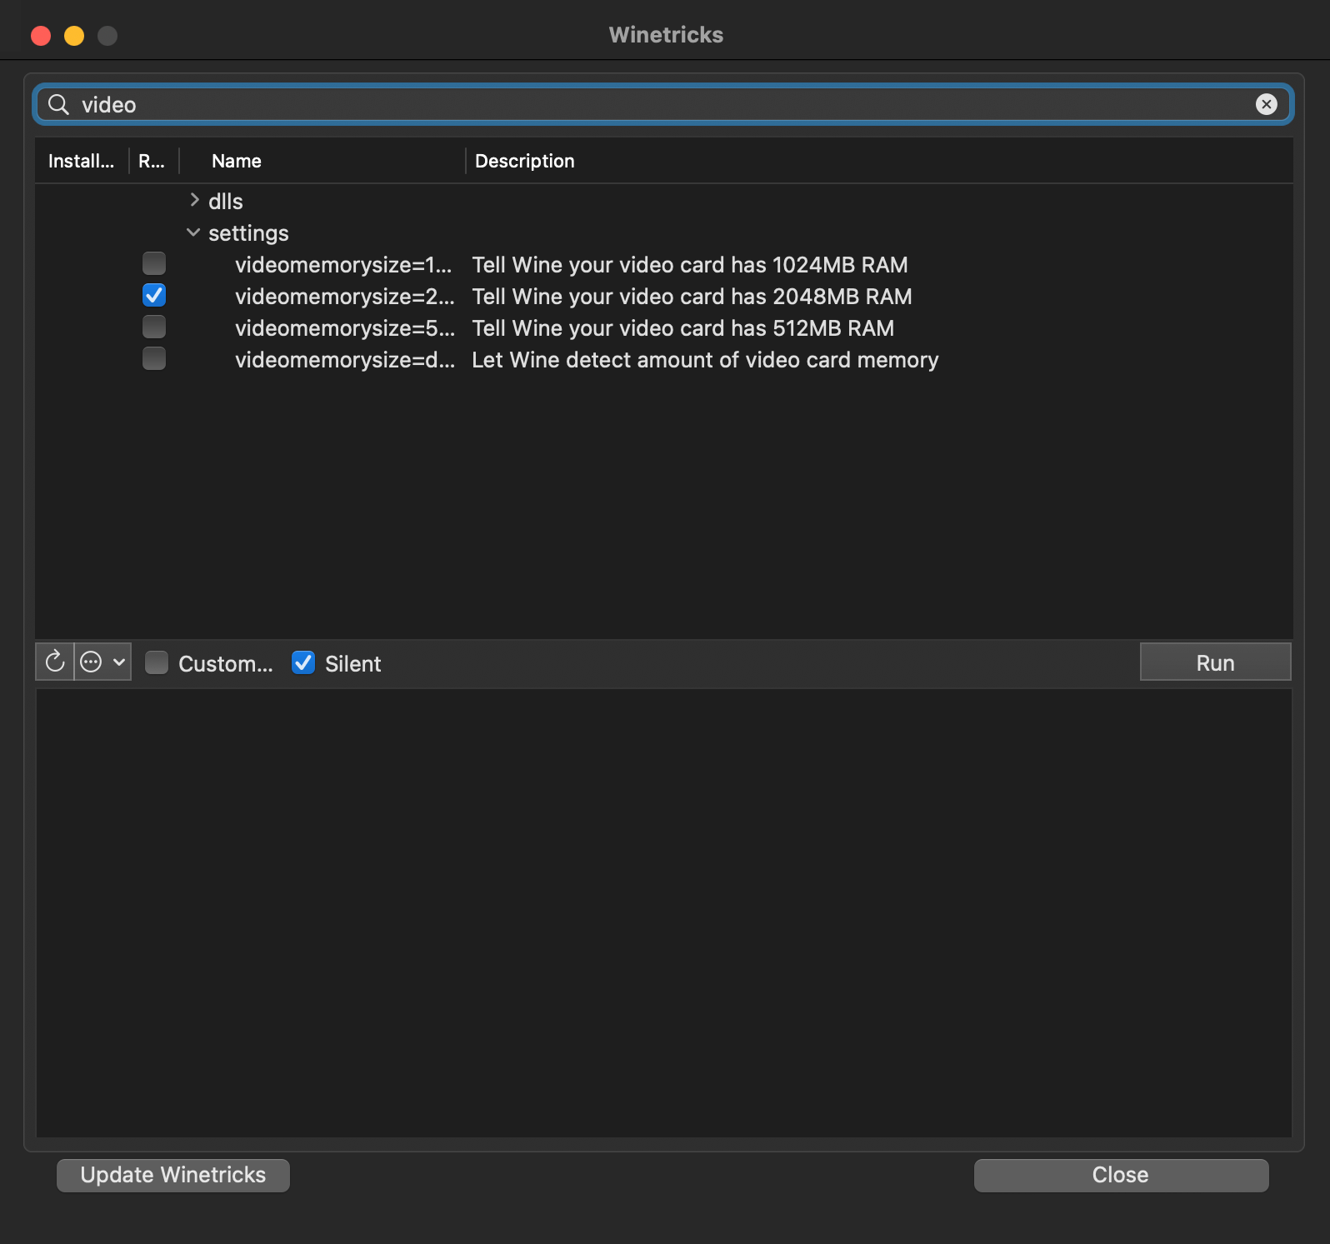Viewport: 1330px width, 1244px height.
Task: Click Update Winetricks button
Action: click(173, 1175)
